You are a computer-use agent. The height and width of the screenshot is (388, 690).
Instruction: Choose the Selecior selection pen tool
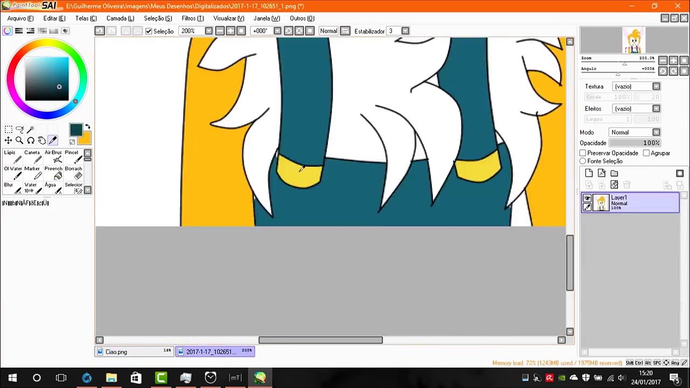[x=73, y=189]
